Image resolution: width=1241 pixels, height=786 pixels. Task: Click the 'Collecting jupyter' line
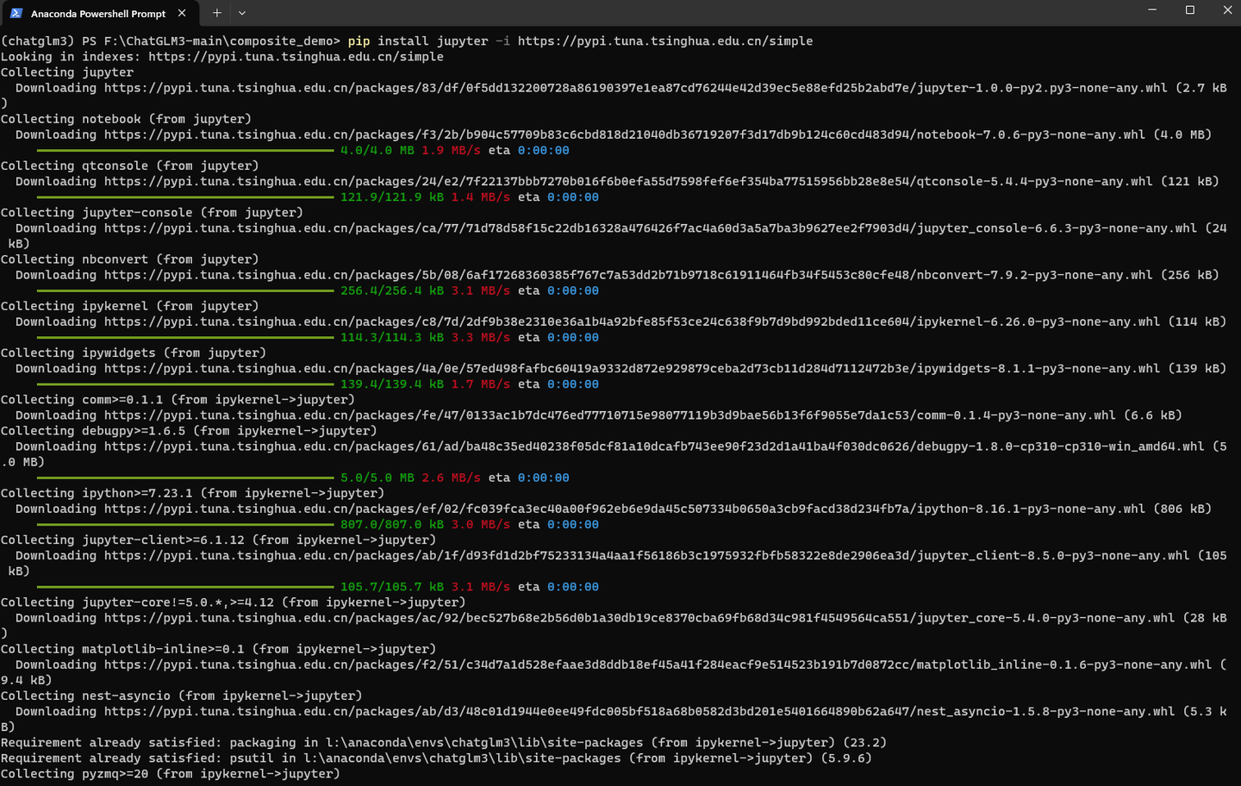point(67,72)
